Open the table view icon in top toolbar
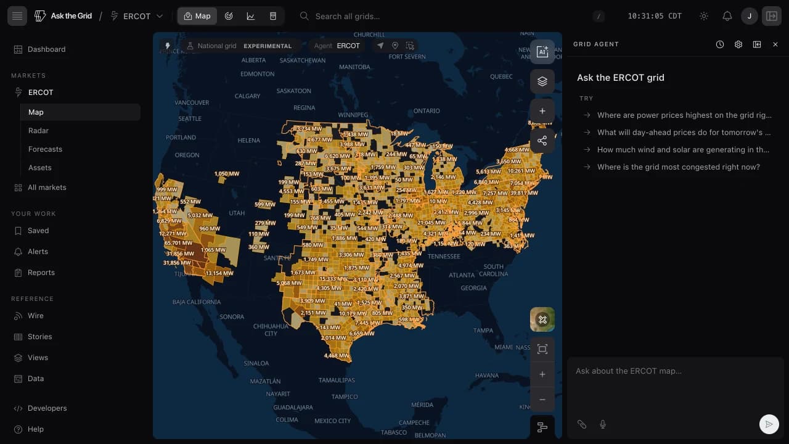The image size is (789, 444). tap(273, 16)
